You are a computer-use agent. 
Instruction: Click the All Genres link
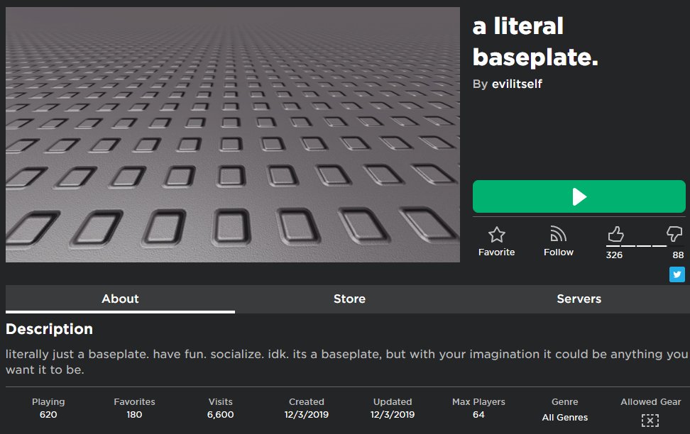tap(564, 417)
